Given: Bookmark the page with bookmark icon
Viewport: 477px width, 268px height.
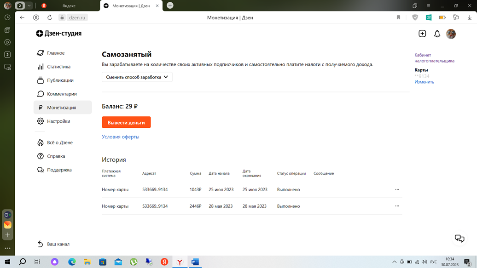Looking at the screenshot, I should [x=399, y=17].
